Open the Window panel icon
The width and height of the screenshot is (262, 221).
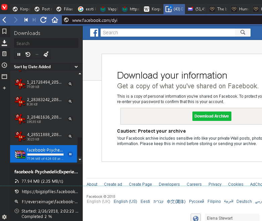4,77
